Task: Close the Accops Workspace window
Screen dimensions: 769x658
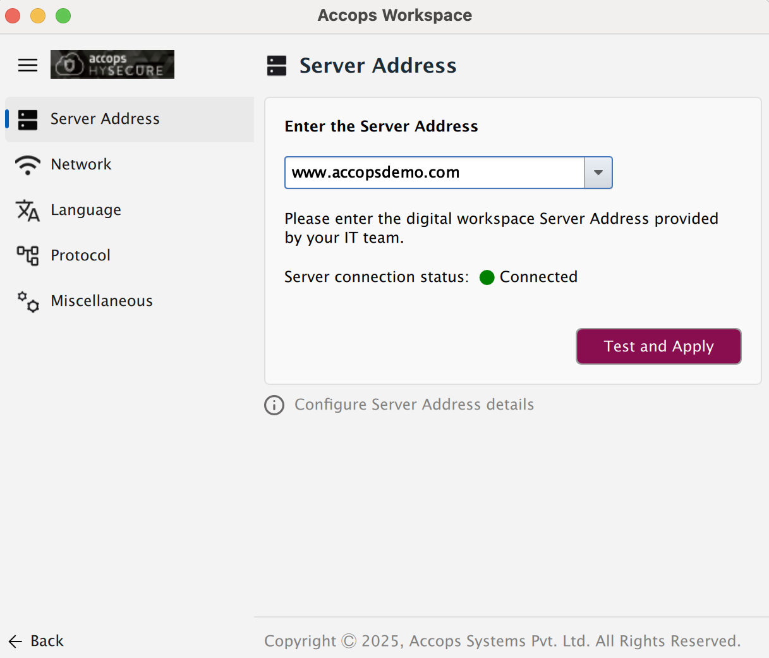Action: [13, 16]
